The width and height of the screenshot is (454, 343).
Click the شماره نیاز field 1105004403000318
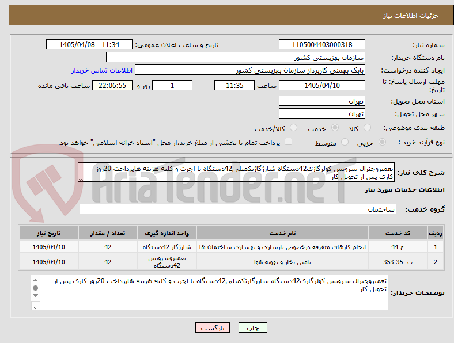[x=321, y=44]
